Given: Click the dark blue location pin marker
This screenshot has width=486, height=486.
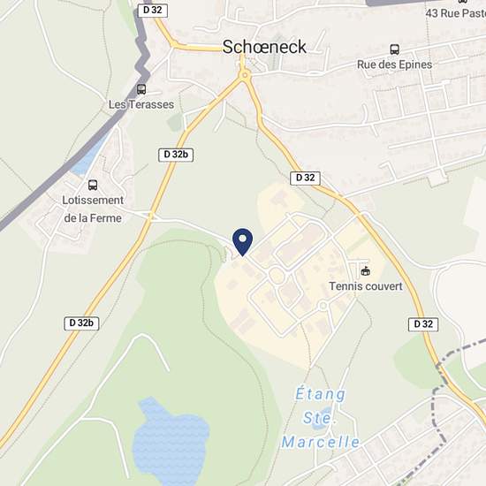Looking at the screenshot, I should click(x=243, y=242).
